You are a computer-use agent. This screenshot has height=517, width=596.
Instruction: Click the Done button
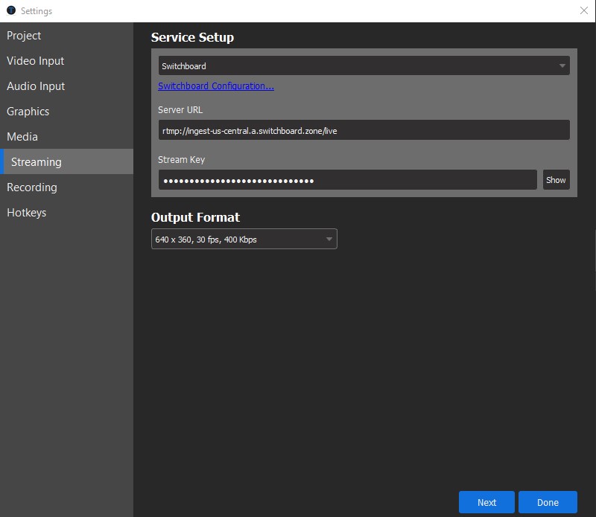[x=548, y=502]
